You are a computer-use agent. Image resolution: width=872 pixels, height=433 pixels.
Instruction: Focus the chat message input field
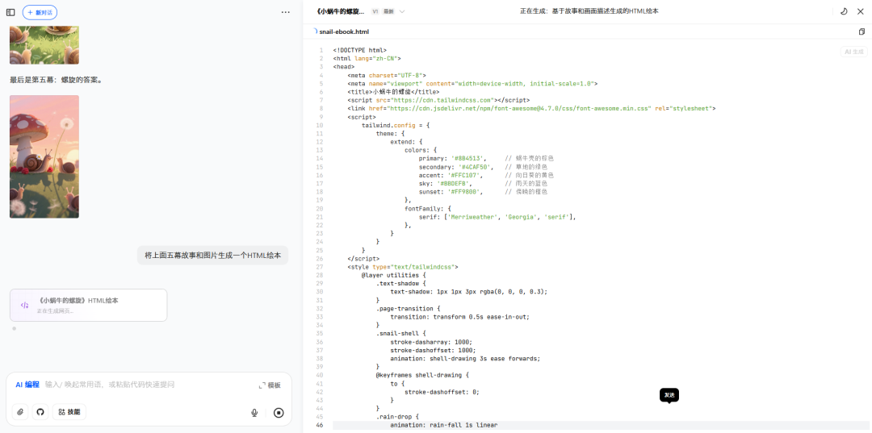tap(150, 385)
